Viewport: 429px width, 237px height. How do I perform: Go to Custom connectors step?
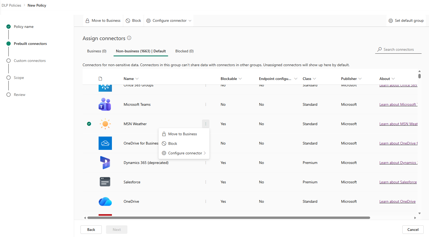(30, 61)
